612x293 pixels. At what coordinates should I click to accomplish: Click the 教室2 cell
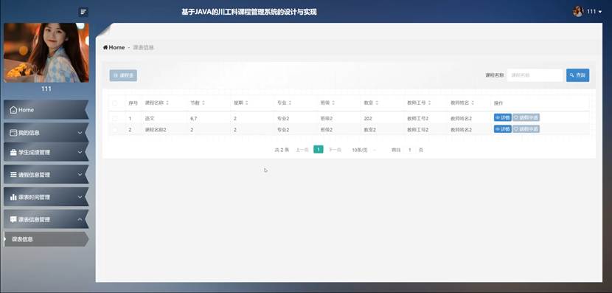pos(369,129)
